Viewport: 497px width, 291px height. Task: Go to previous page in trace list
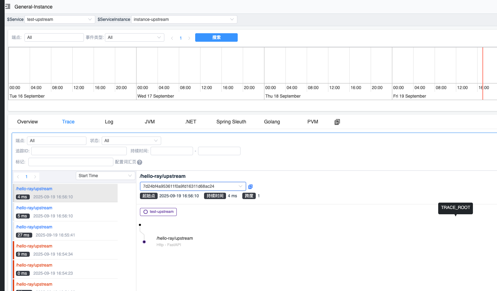click(x=18, y=177)
